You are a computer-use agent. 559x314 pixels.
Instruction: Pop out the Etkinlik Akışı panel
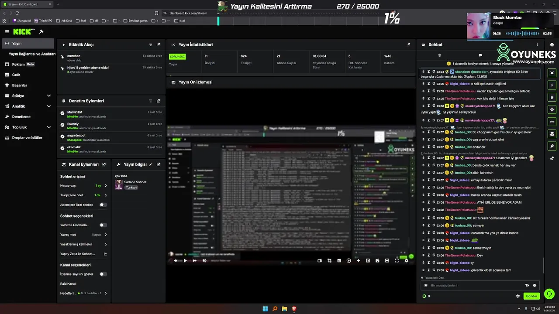[x=159, y=44]
